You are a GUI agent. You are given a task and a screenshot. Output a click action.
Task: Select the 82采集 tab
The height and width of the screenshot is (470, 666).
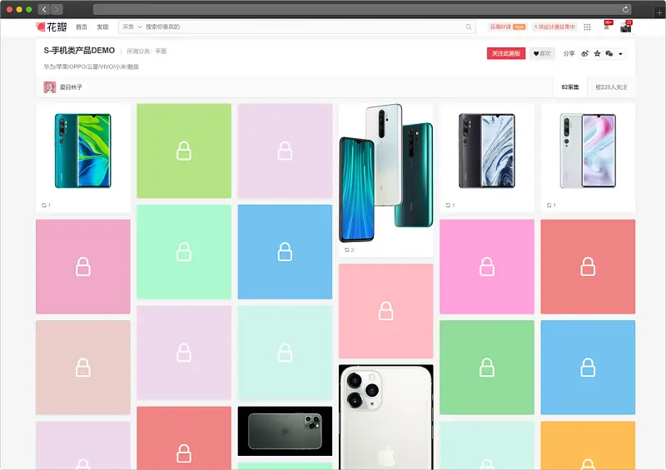570,87
